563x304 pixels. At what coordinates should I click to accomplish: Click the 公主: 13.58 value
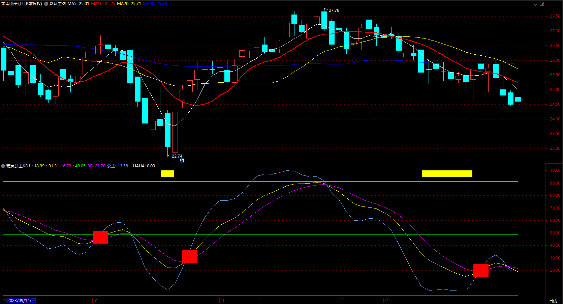(x=118, y=166)
